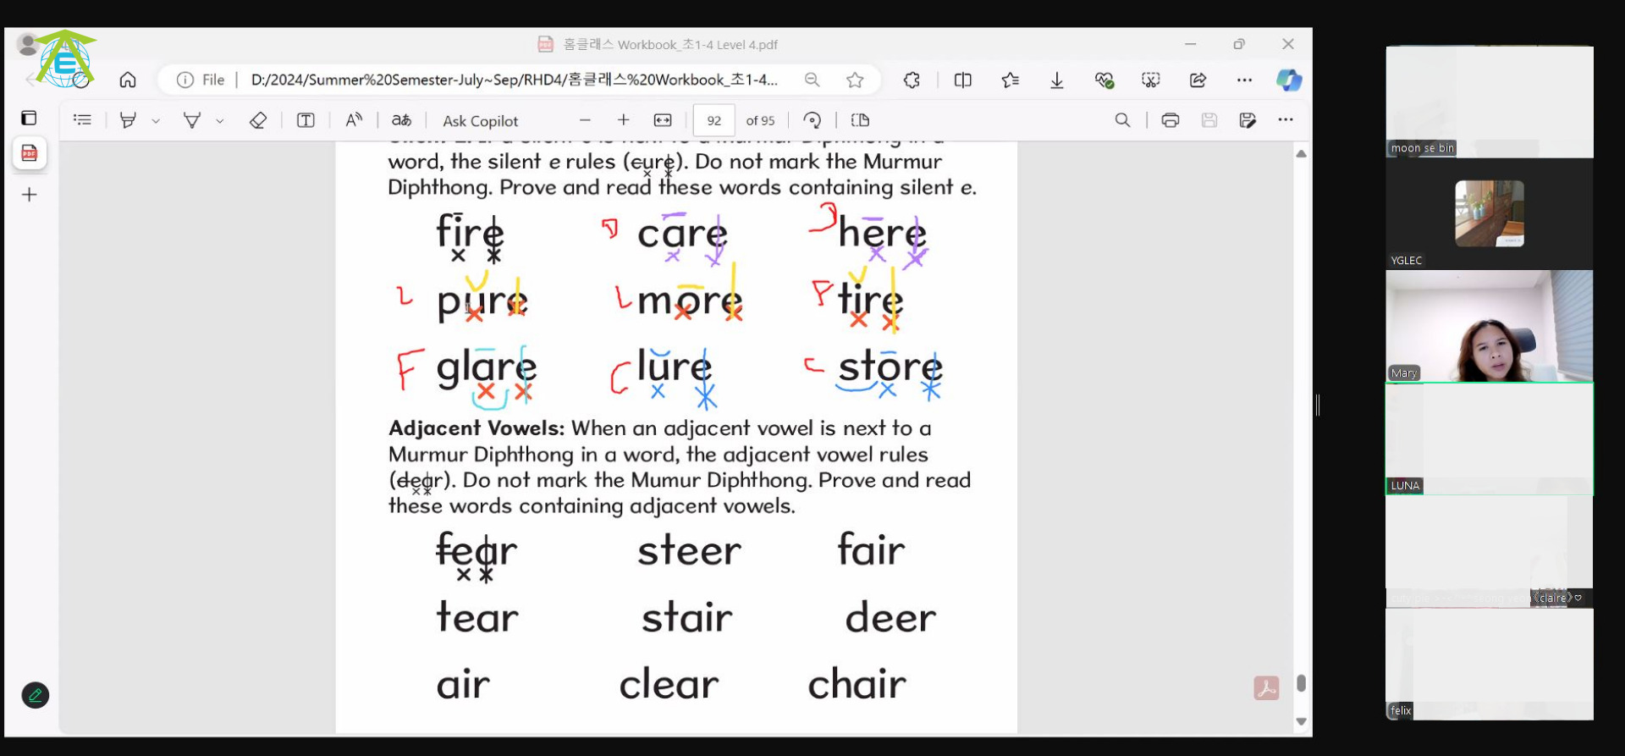Image resolution: width=1625 pixels, height=756 pixels.
Task: Select LUNA participant tile
Action: 1490,439
